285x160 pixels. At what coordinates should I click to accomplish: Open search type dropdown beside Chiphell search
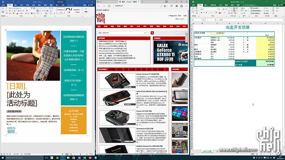pyautogui.click(x=146, y=33)
